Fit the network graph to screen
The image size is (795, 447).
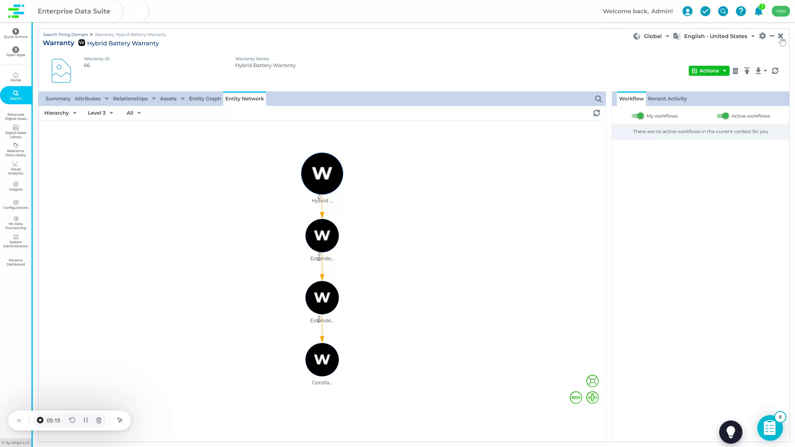click(x=592, y=381)
